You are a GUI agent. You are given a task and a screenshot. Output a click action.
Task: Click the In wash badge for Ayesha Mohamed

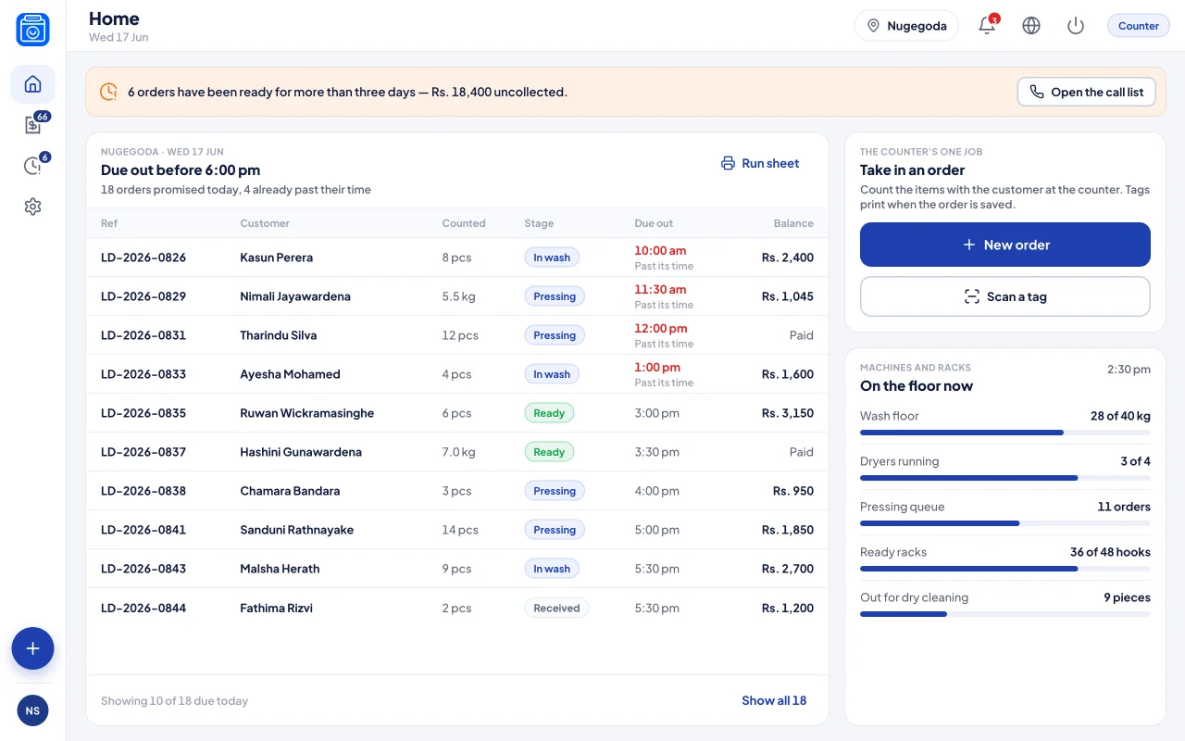point(552,374)
